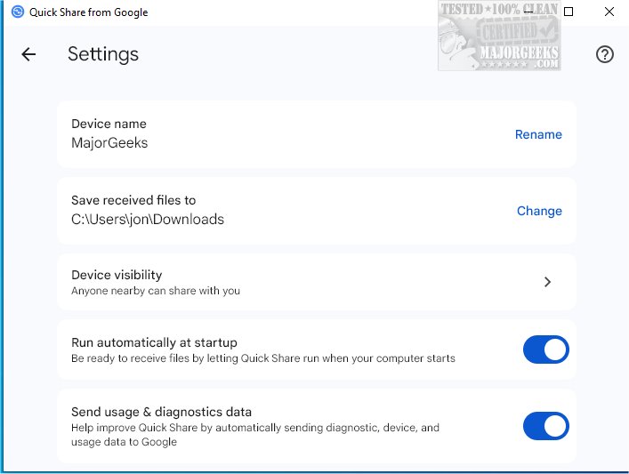629x474 pixels.
Task: Expand Device visibility using the chevron arrow
Action: [x=547, y=282]
